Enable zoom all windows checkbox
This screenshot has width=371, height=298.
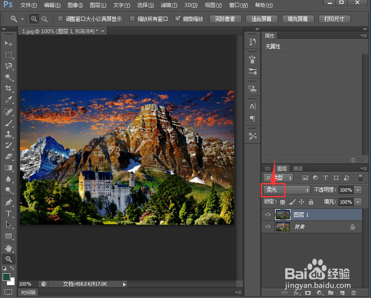point(132,19)
